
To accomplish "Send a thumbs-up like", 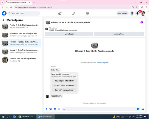I will point(143,109).
